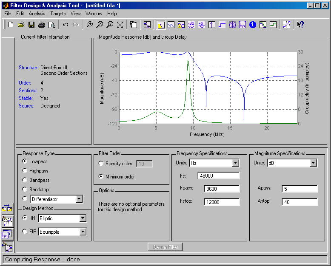Open the Magnitude Specifications Units dropdown
The image size is (331, 266).
tap(314, 163)
